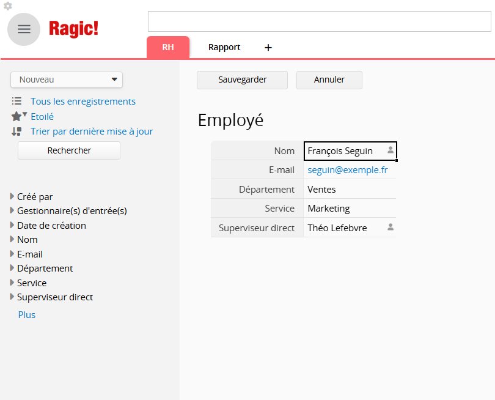This screenshot has height=400, width=495.
Task: Expand the Date de création filter
Action: 12,225
